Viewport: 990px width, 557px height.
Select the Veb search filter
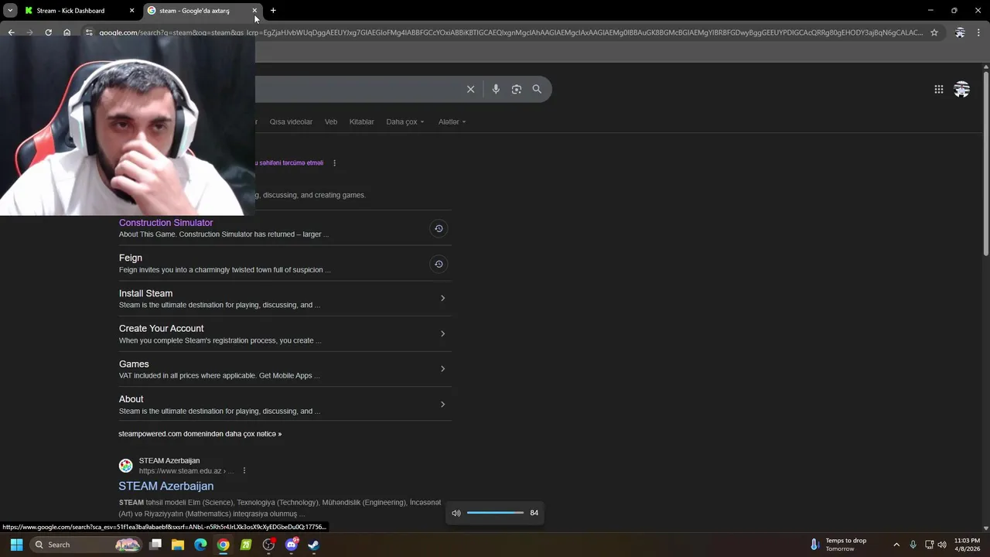coord(331,121)
